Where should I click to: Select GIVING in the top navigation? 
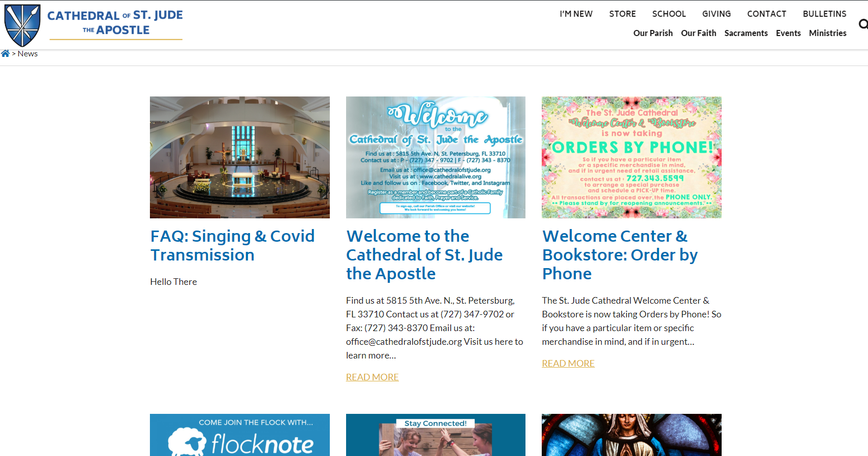[x=717, y=14]
